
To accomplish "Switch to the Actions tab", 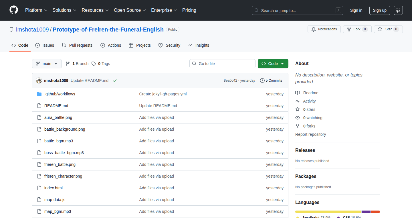I will (x=111, y=45).
